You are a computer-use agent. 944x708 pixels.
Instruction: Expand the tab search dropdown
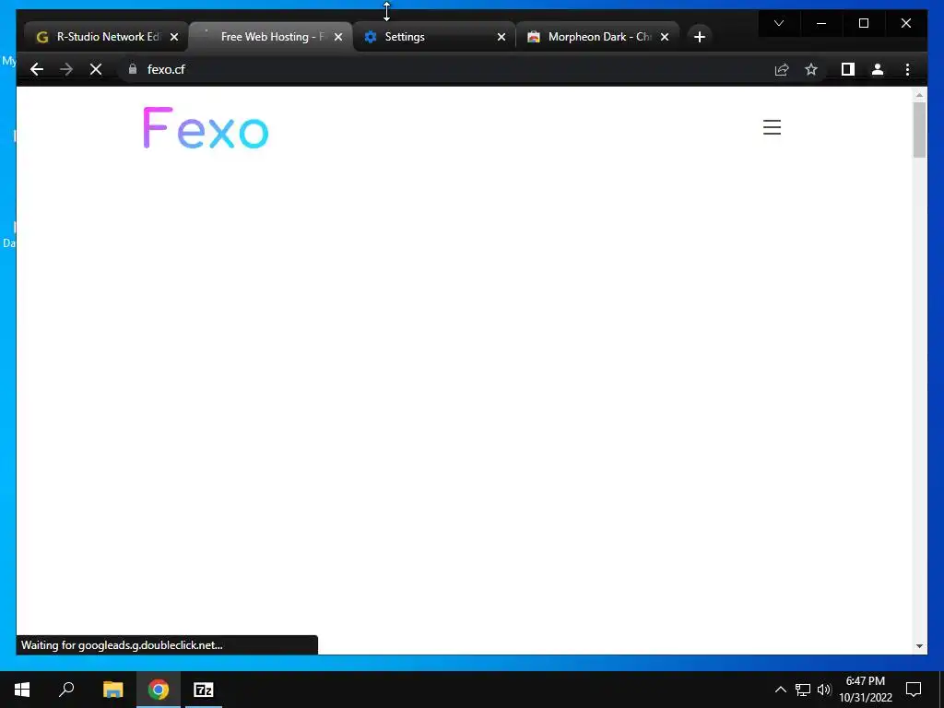(778, 23)
